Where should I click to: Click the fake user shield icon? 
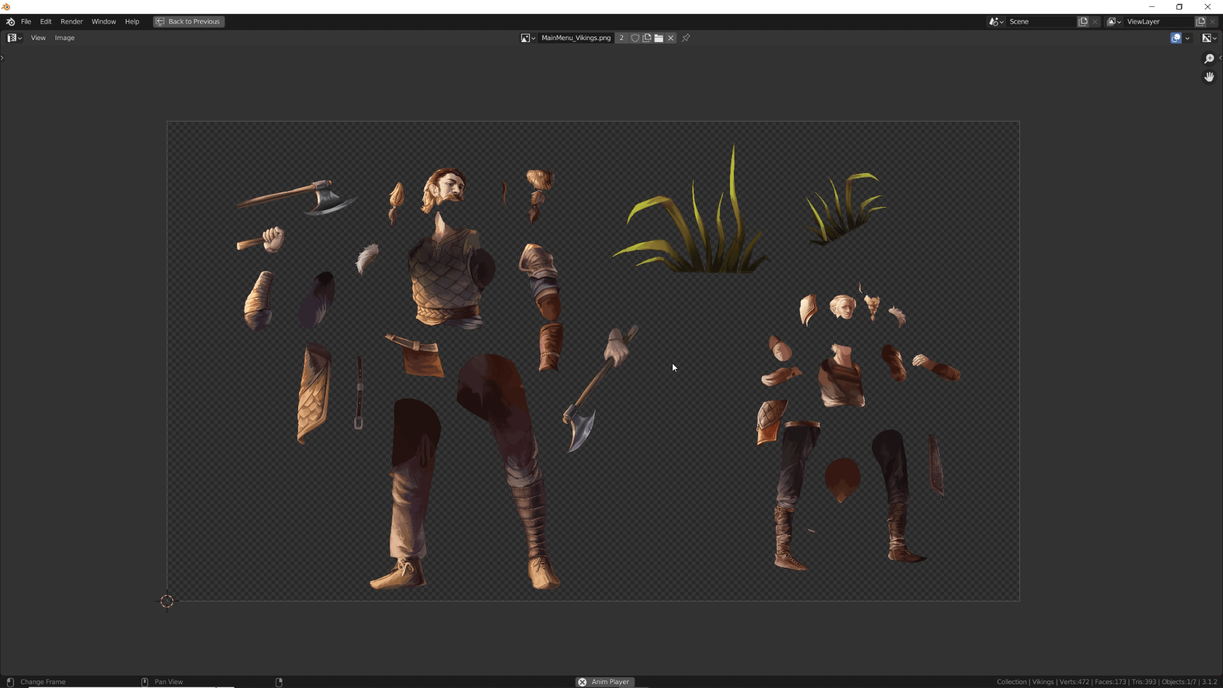[x=635, y=38]
